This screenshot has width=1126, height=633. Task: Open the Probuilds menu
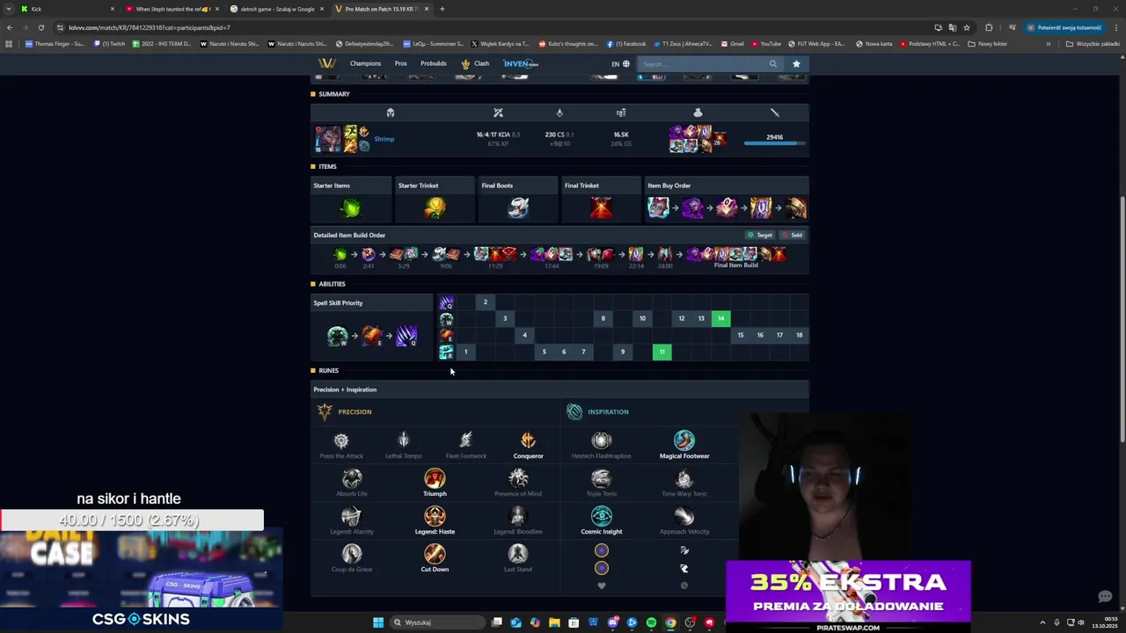pyautogui.click(x=433, y=63)
